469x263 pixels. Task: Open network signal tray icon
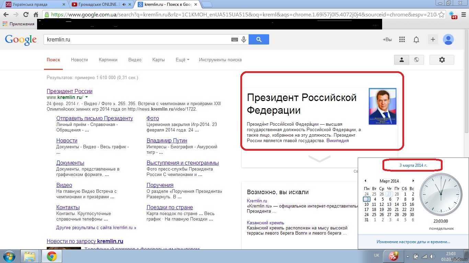[x=424, y=256]
